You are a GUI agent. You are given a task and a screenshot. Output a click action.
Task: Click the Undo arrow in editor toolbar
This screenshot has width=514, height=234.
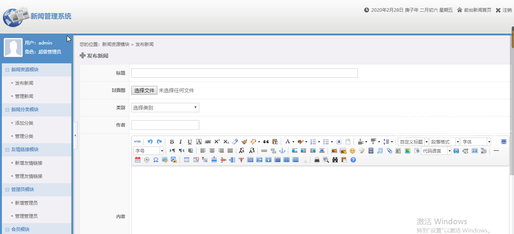(150, 142)
